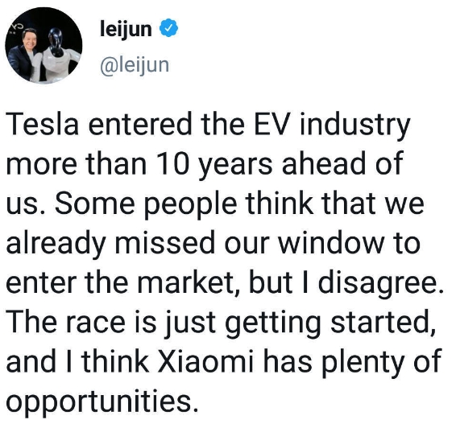Click the word Some starting second sentence

[95, 203]
